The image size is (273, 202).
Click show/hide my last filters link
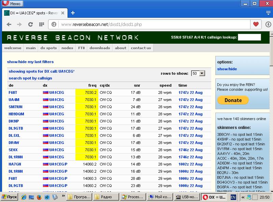[30, 62]
